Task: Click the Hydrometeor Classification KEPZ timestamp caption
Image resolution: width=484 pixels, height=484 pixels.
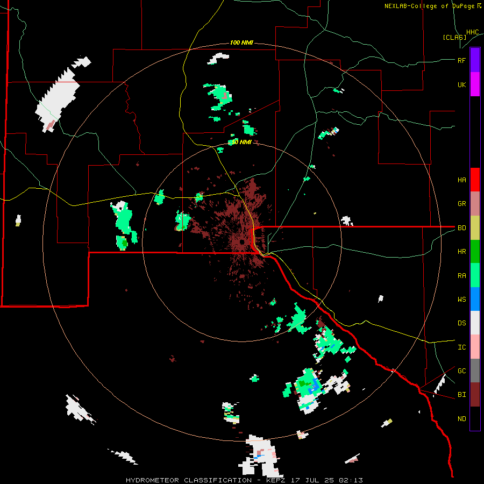Action: click(244, 480)
